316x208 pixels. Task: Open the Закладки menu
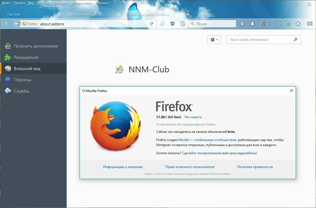point(60,3)
